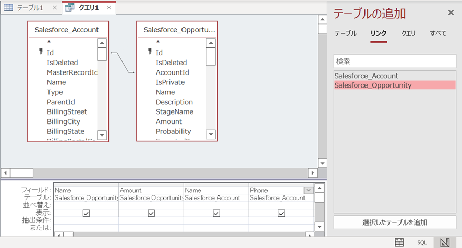Click the テーブル1 tab's table icon
462x248 pixels.
[x=8, y=7]
